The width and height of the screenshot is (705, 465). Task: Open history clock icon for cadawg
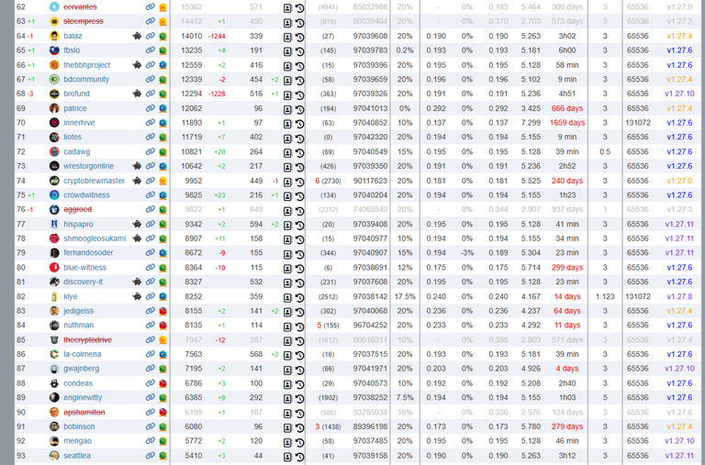[299, 153]
